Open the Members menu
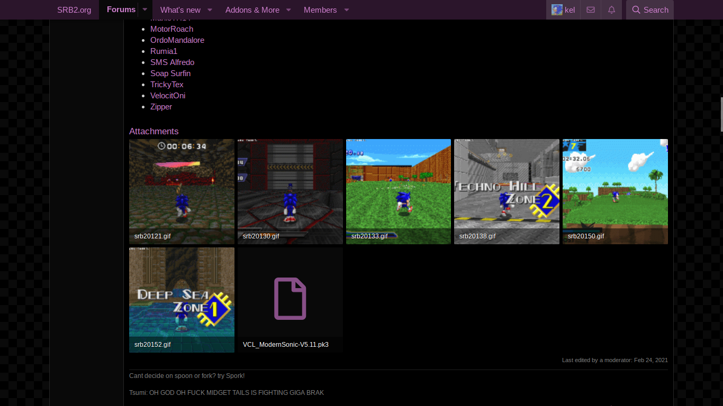 point(320,10)
